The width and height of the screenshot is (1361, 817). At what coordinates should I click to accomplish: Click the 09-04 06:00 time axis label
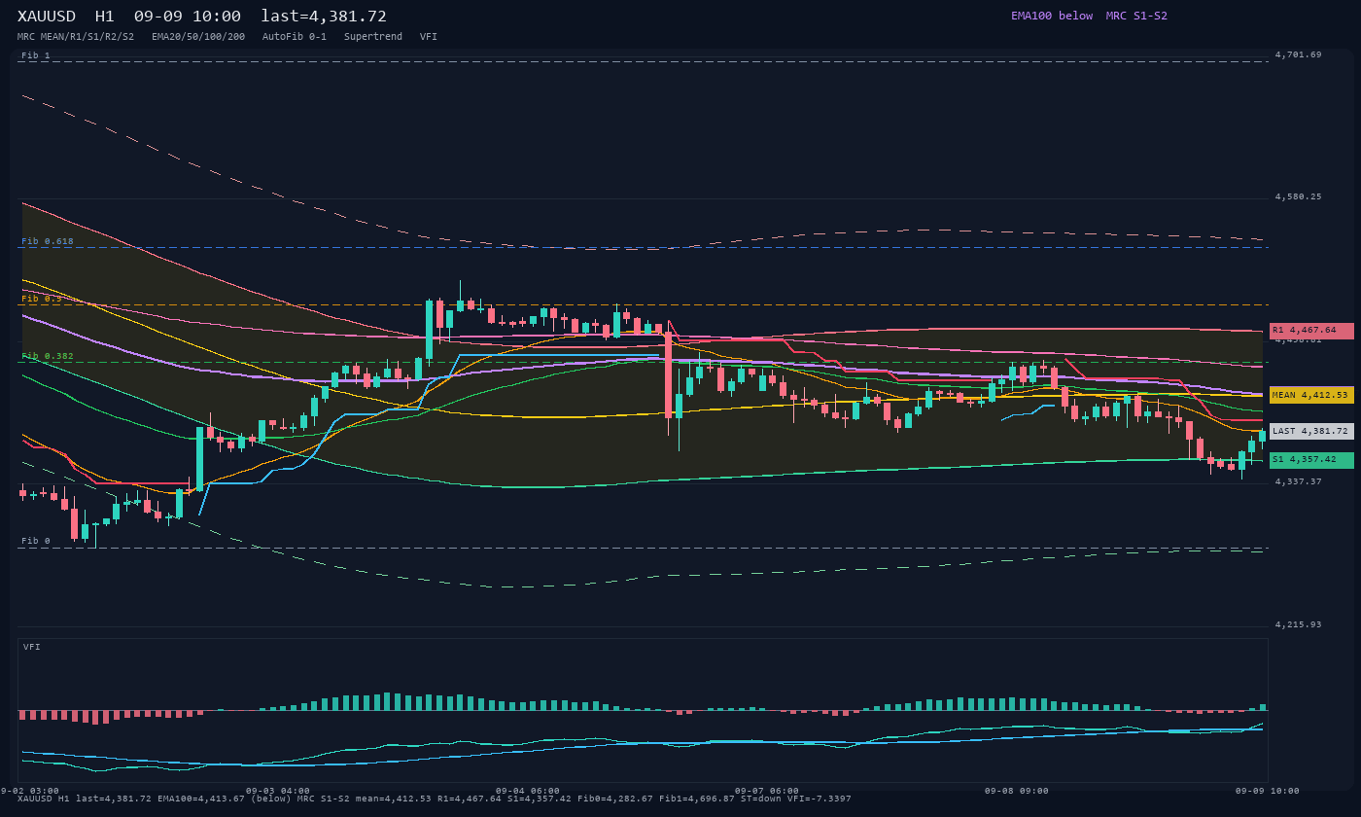528,791
